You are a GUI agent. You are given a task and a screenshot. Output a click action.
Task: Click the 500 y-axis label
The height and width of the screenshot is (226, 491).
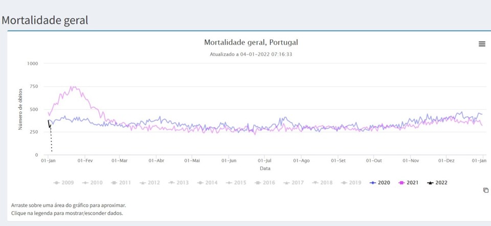coord(34,109)
